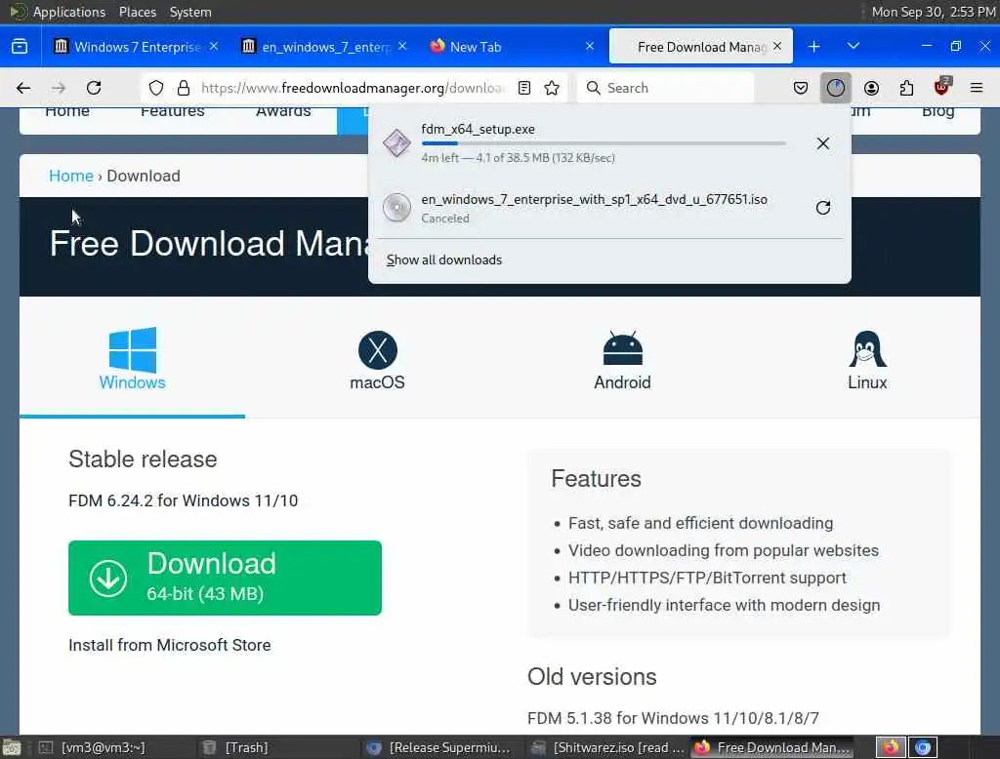Select the Android platform tab

(x=622, y=359)
